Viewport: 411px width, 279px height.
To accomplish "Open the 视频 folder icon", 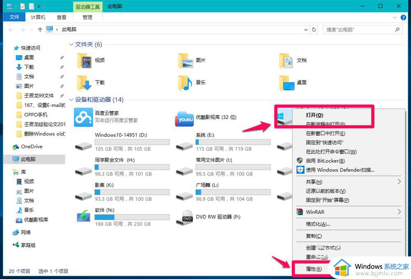I will pyautogui.click(x=84, y=60).
